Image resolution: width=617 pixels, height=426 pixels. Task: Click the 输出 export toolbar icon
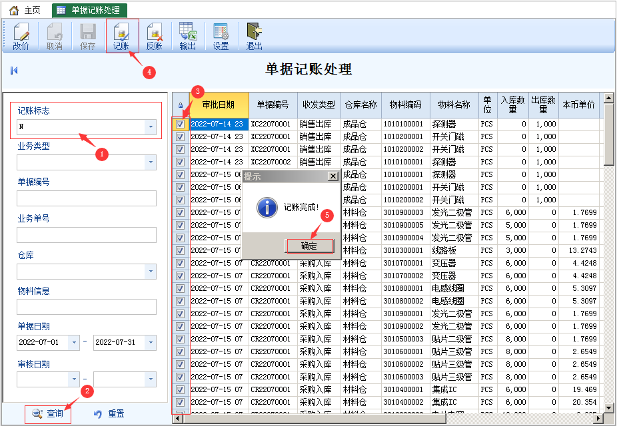pos(188,37)
